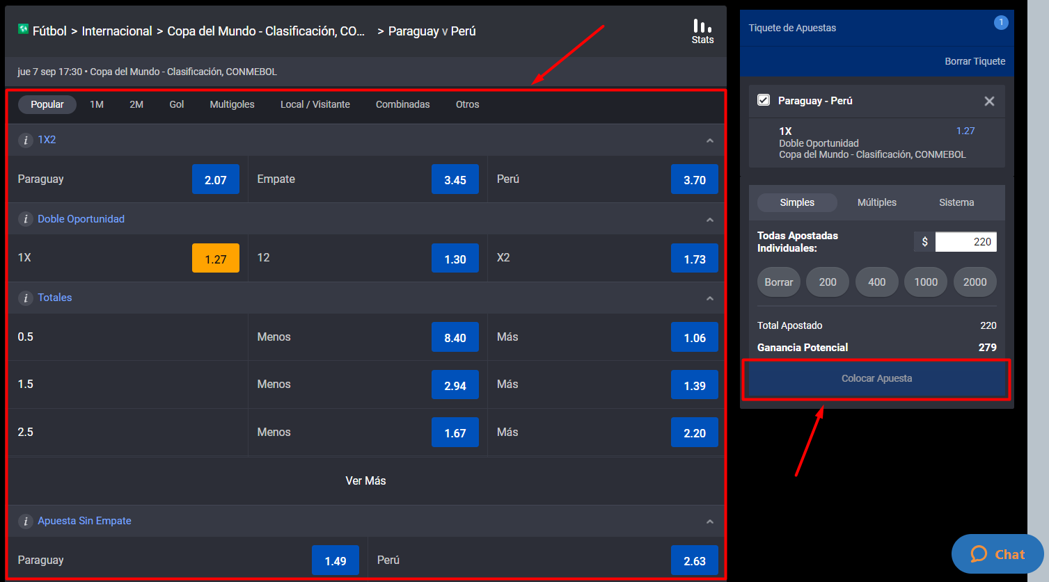The height and width of the screenshot is (582, 1049).
Task: Click the Doble Oportunidad market heading
Action: pos(81,219)
